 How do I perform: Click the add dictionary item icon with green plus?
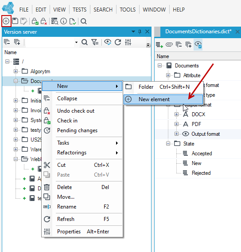(159, 44)
